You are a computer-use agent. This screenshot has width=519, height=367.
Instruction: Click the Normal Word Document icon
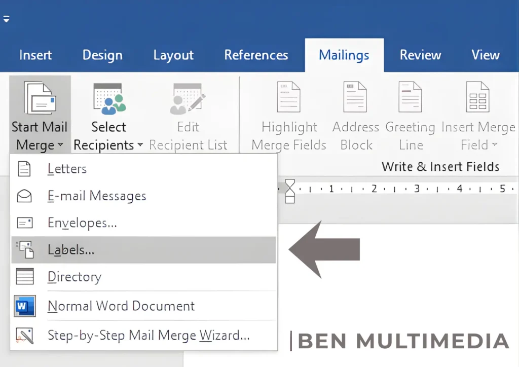coord(25,306)
